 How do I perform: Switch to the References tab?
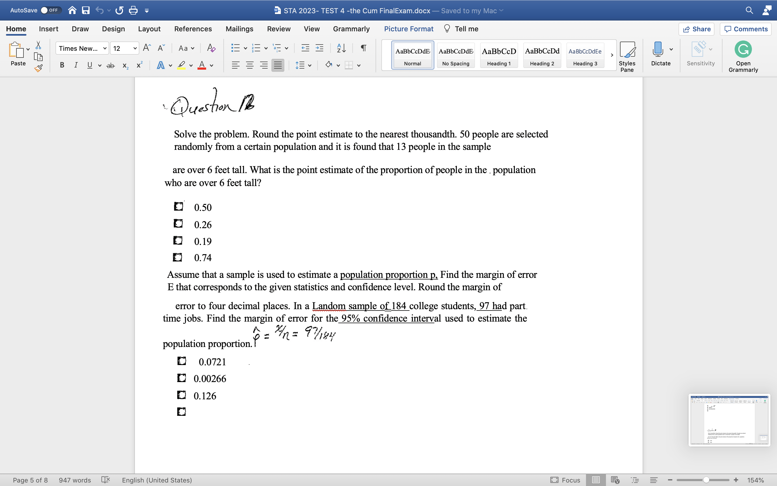tap(193, 29)
